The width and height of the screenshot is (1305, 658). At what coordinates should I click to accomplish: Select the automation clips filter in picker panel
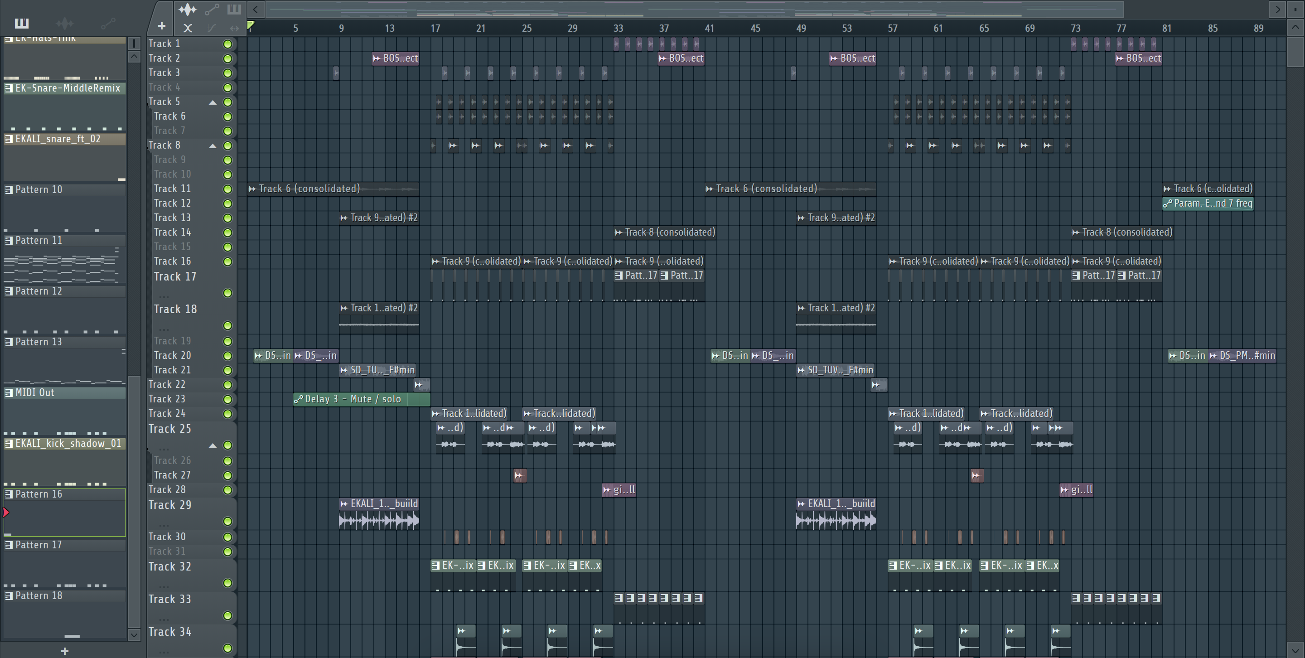click(108, 23)
